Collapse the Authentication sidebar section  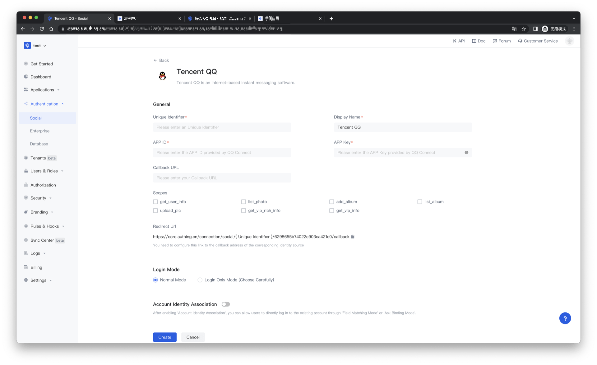point(44,104)
